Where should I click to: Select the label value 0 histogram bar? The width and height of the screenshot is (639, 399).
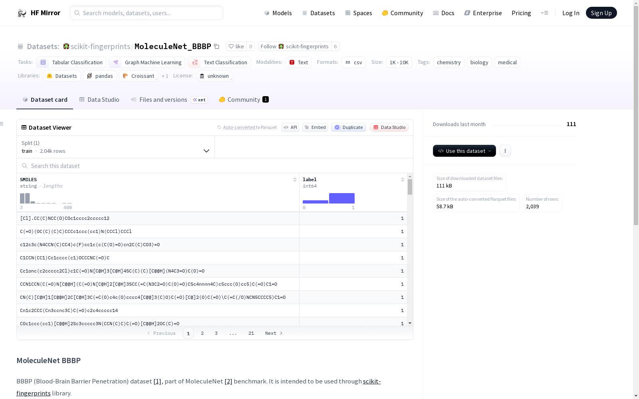click(316, 202)
